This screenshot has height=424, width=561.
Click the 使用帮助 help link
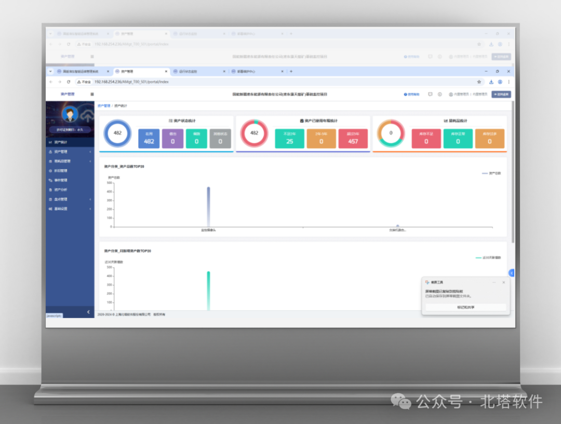pyautogui.click(x=412, y=94)
